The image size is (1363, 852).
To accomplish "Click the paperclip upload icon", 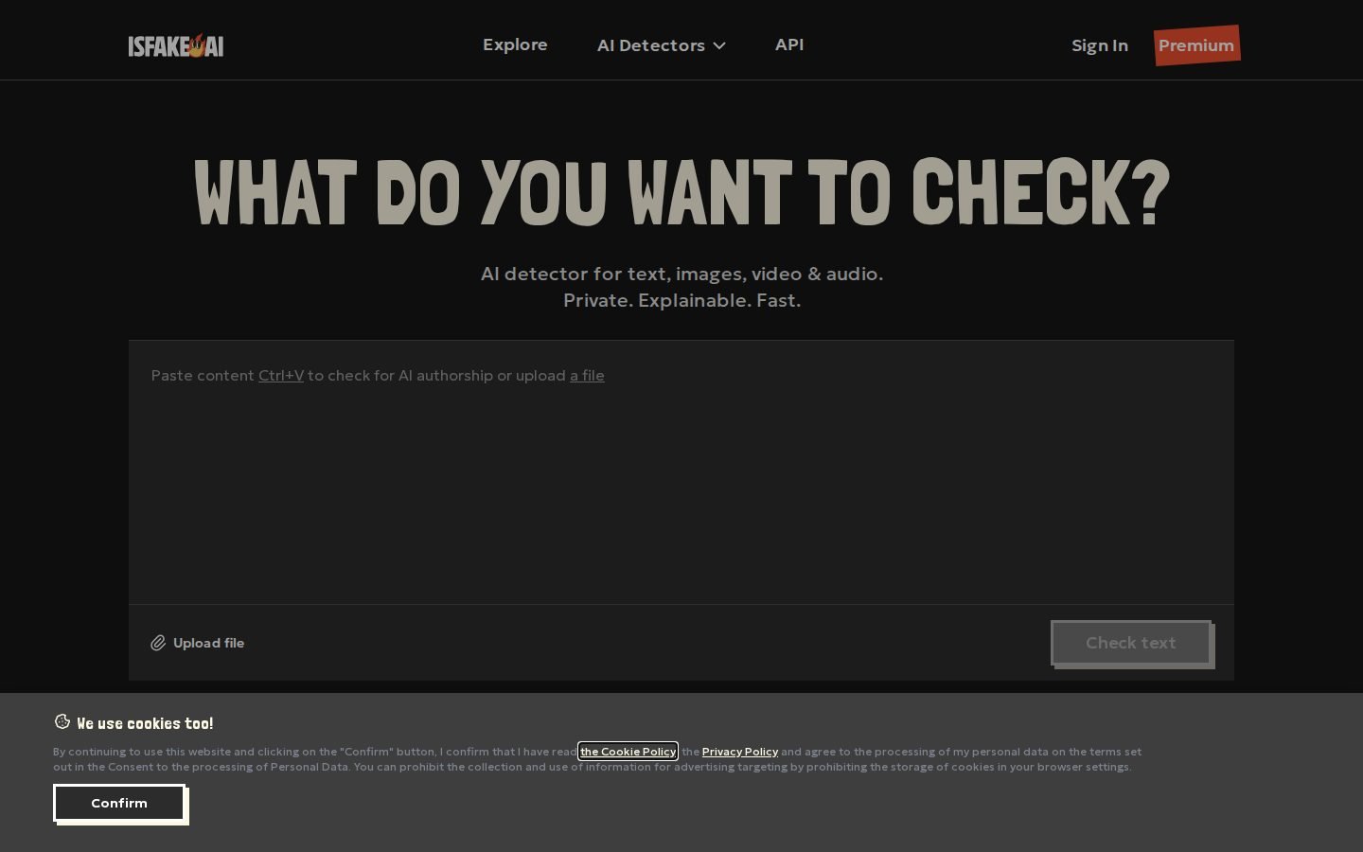I will tap(158, 643).
